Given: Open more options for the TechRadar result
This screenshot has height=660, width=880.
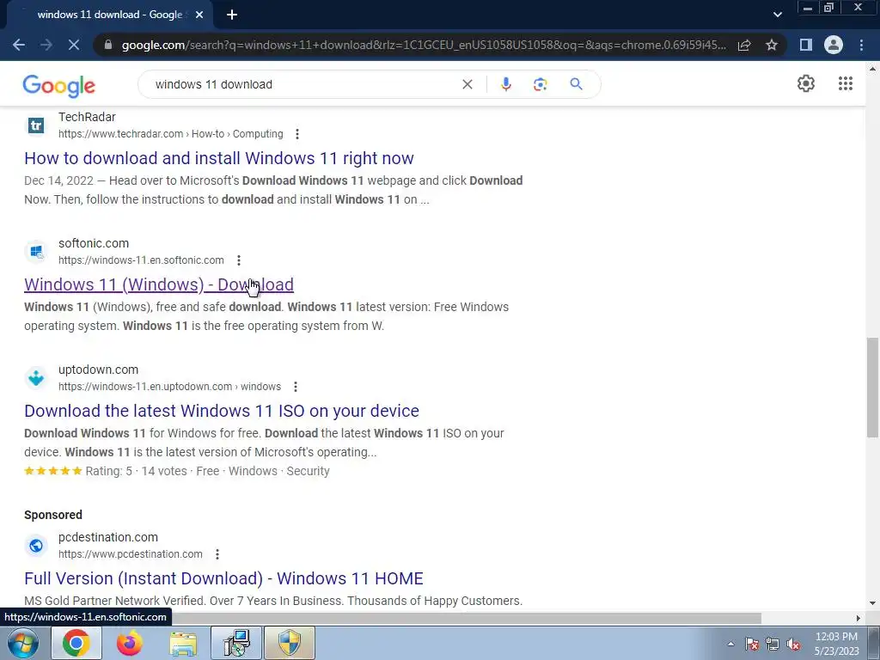Looking at the screenshot, I should [296, 134].
